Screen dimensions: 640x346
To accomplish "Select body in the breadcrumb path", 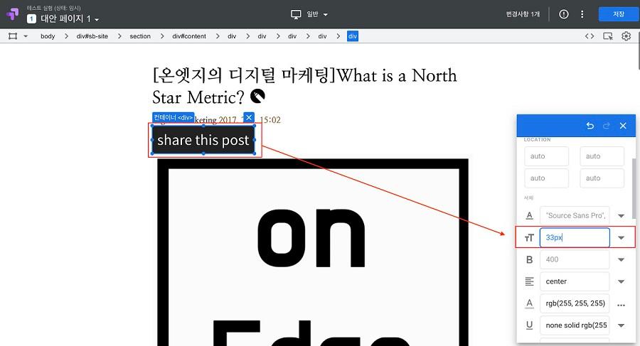I will click(x=48, y=36).
